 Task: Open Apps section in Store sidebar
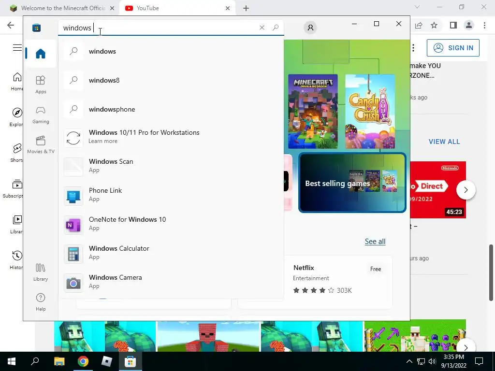pyautogui.click(x=41, y=85)
